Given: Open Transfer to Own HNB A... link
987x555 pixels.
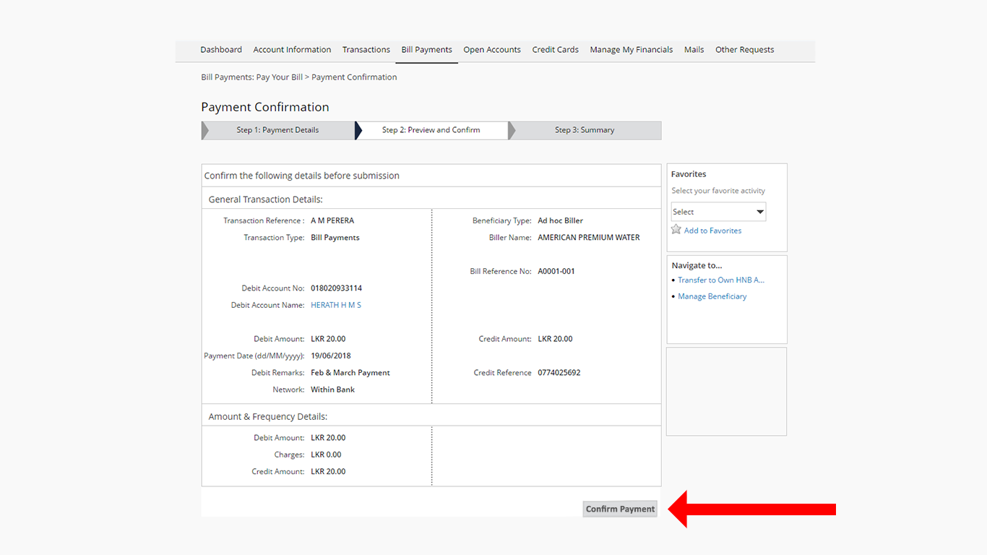Looking at the screenshot, I should [x=721, y=280].
